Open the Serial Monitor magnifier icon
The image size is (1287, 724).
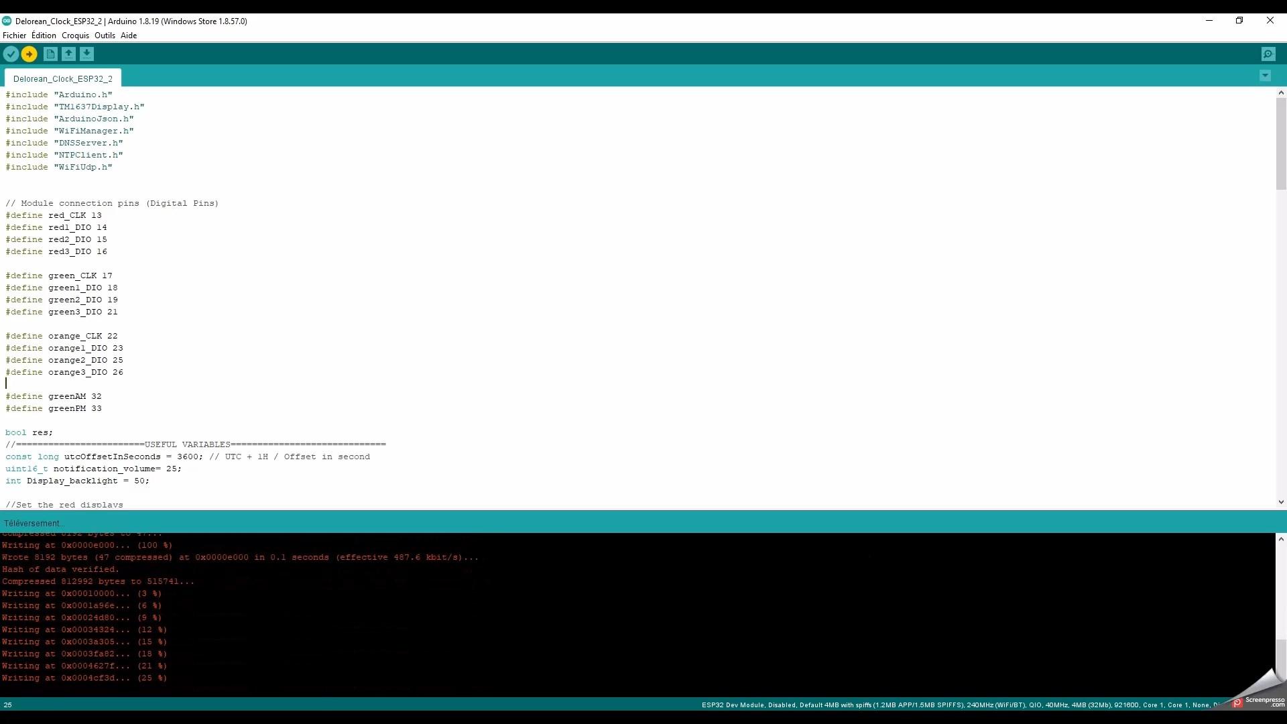point(1268,54)
